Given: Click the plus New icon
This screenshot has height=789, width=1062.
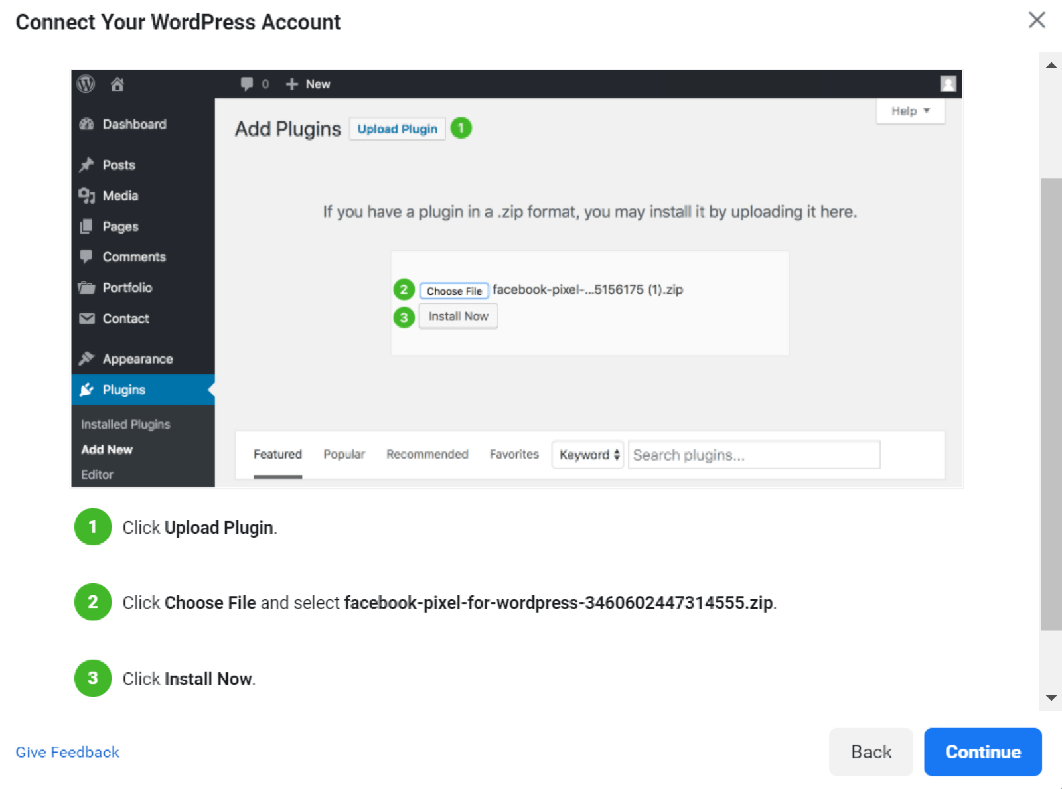Looking at the screenshot, I should [292, 84].
